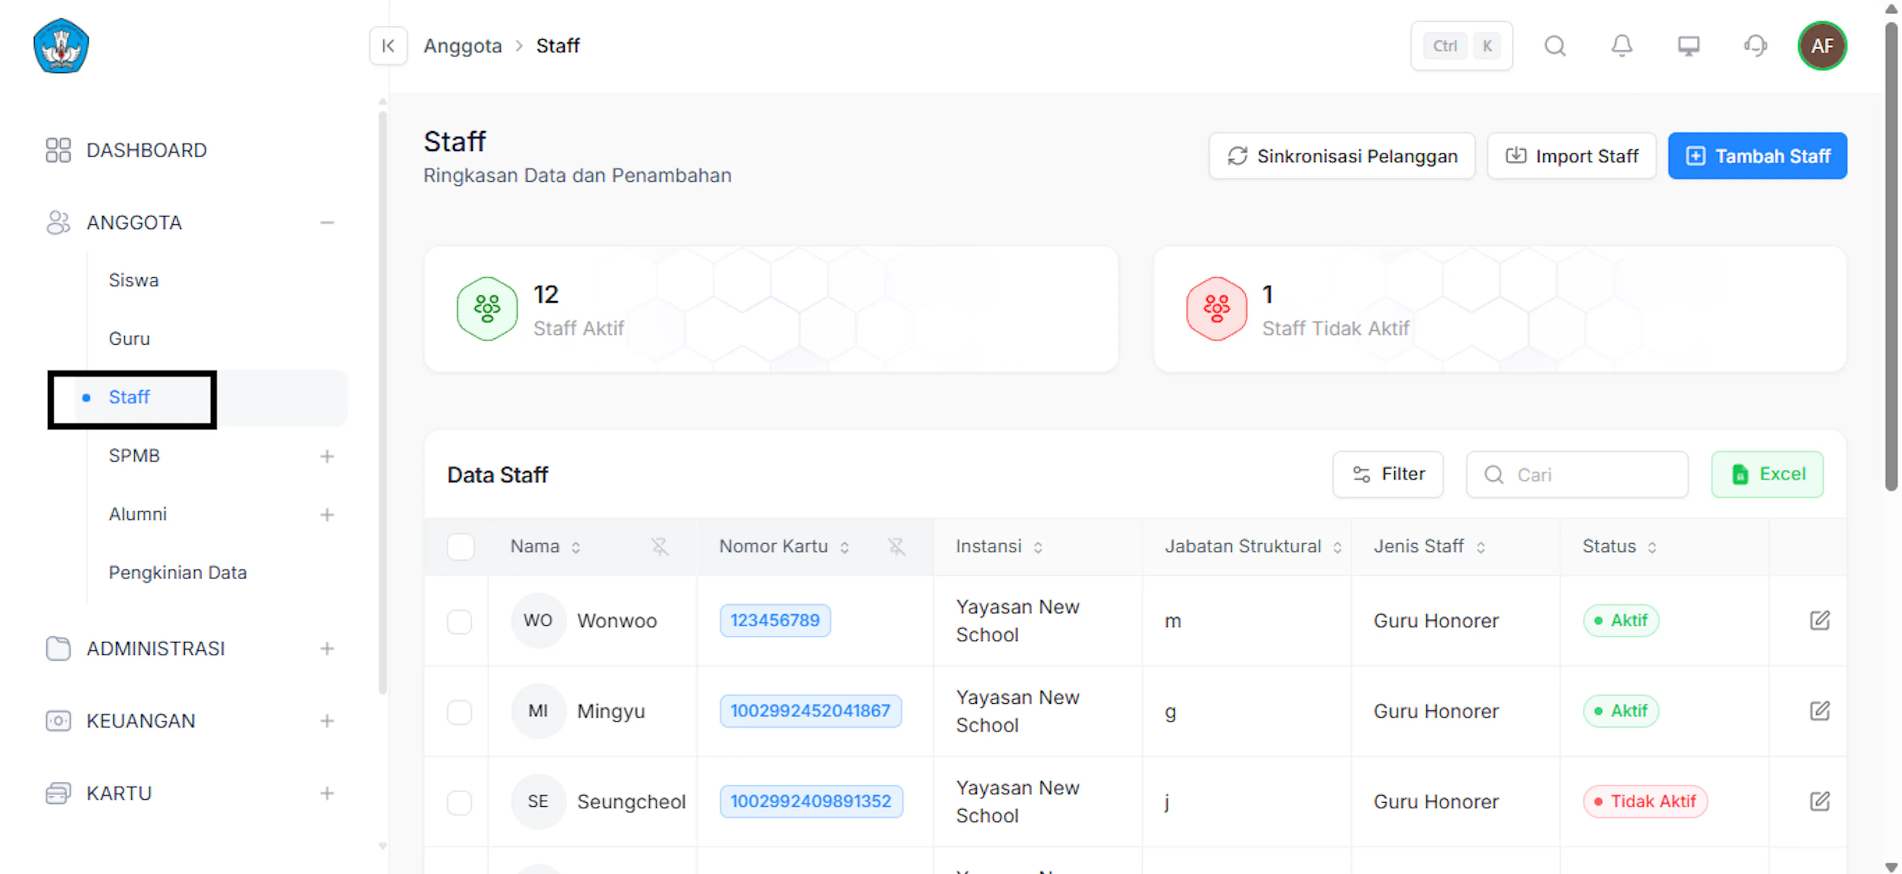Viewport: 1902px width, 874px height.
Task: Open the notifications bell
Action: click(1622, 46)
